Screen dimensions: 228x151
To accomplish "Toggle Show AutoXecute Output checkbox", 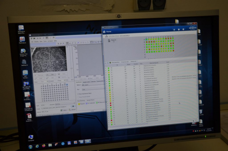I will pos(78,94).
